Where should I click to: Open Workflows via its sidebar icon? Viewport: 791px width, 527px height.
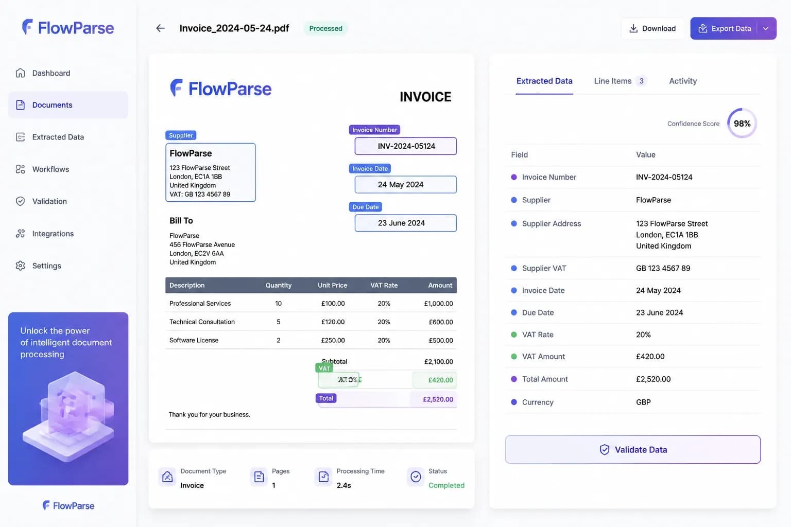click(x=20, y=169)
